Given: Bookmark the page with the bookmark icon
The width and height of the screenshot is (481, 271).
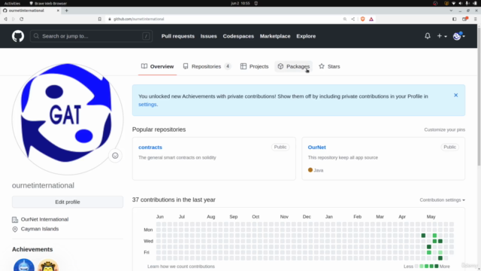Looking at the screenshot, I should coord(100,19).
